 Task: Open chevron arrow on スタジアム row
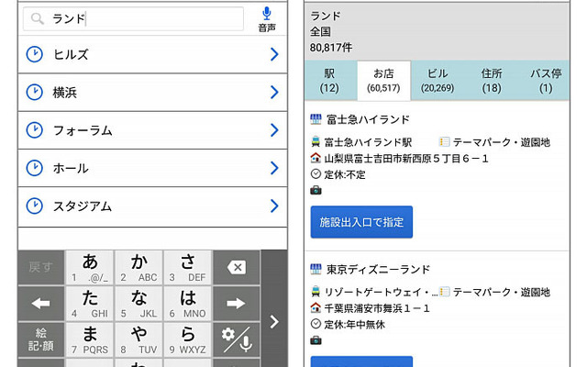click(x=274, y=206)
